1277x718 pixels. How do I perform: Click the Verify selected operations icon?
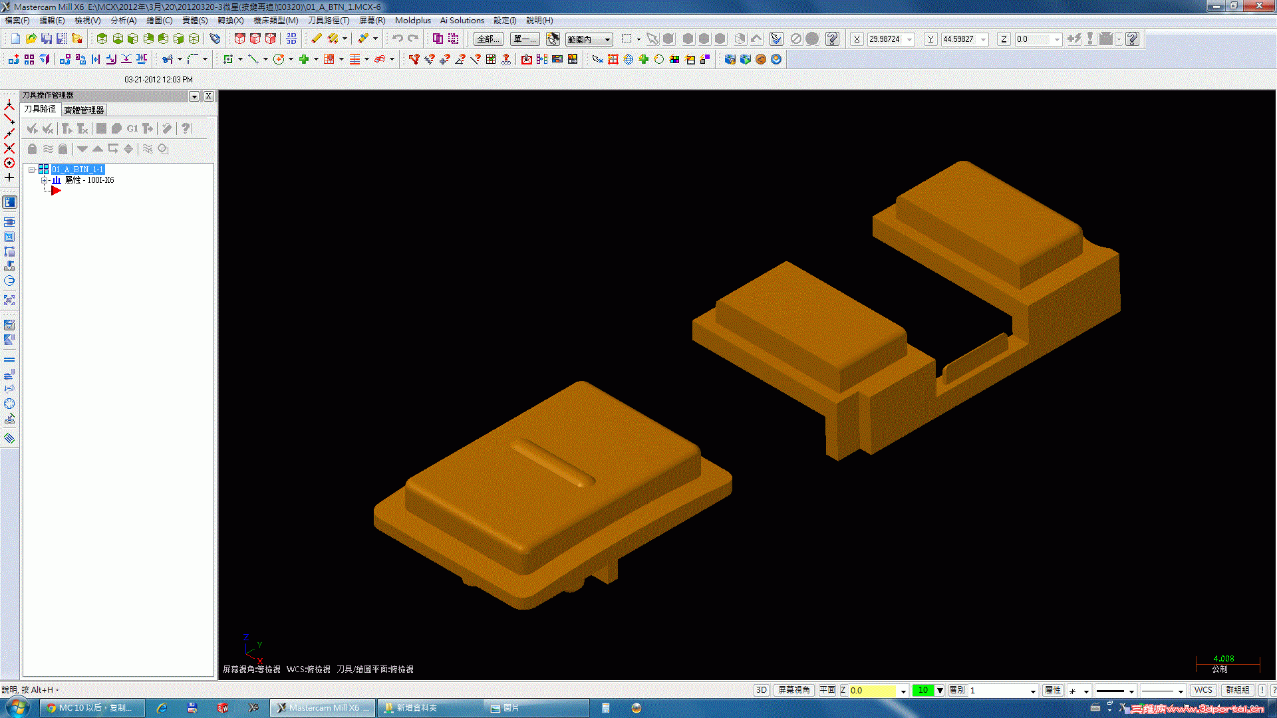[116, 128]
